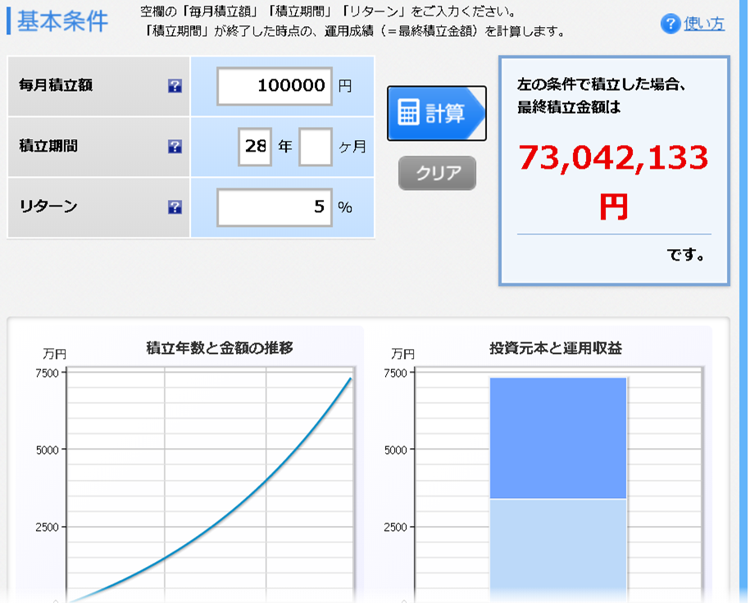This screenshot has height=603, width=750.
Task: Focus the 年 years input field
Action: click(255, 147)
